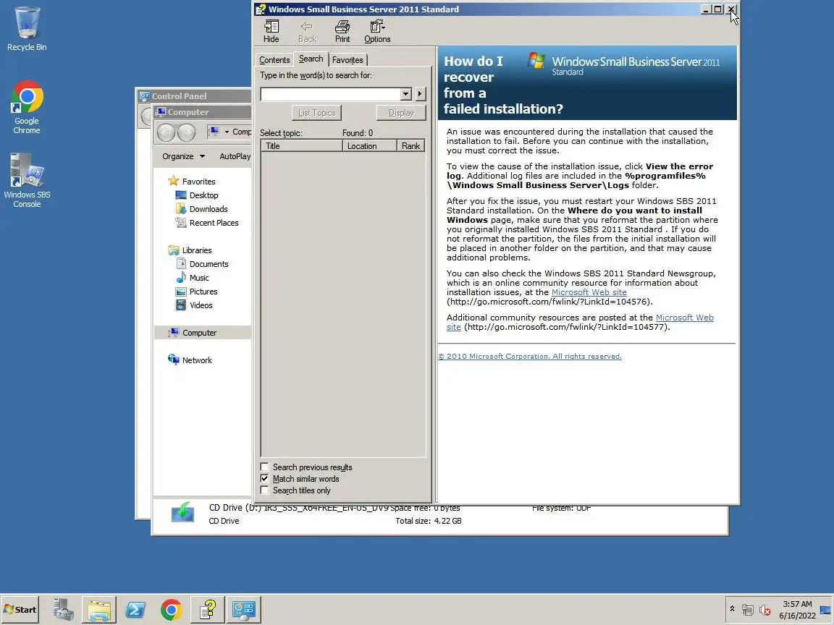Click the Server Manager taskbar icon

pyautogui.click(x=63, y=610)
